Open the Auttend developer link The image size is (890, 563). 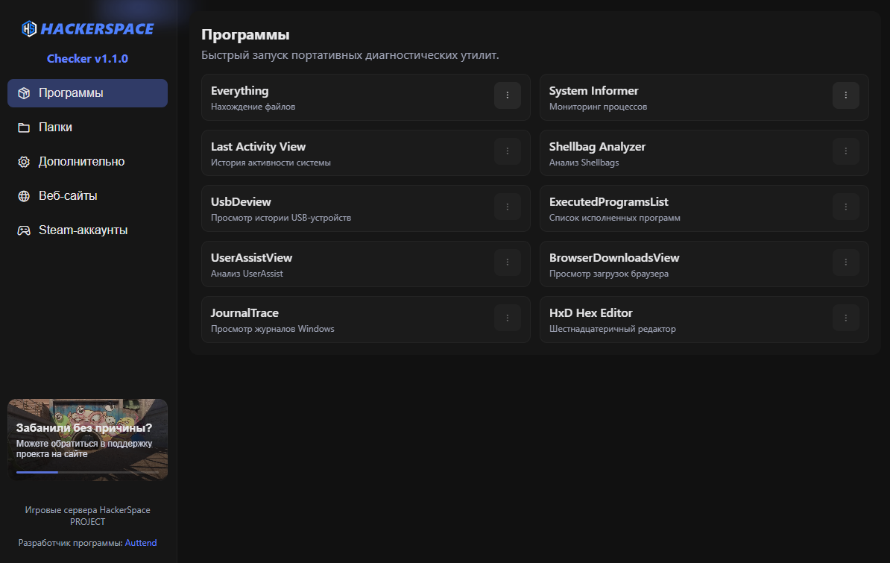(141, 543)
